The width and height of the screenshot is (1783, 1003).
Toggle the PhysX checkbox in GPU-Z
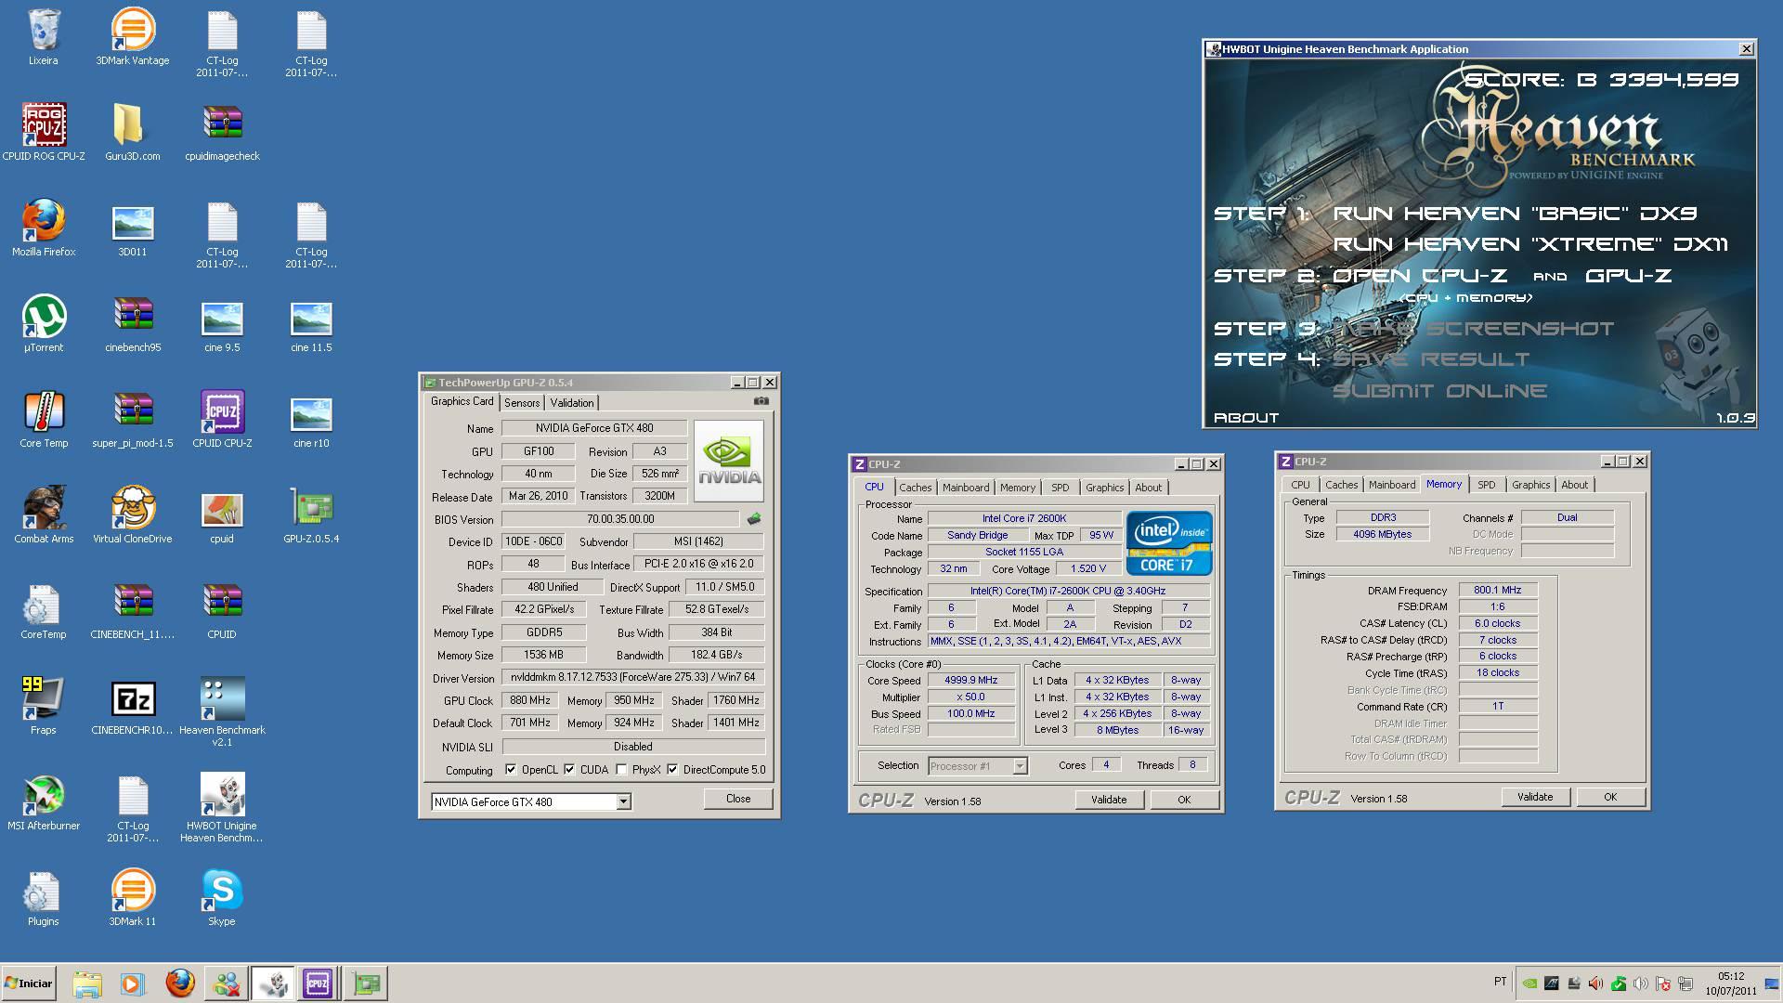pos(621,769)
